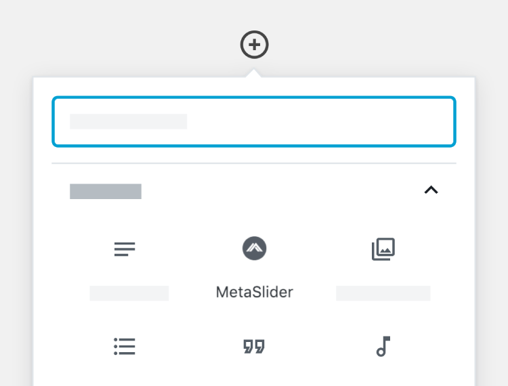The height and width of the screenshot is (386, 508).
Task: Click the divider line below the search box
Action: point(254,163)
